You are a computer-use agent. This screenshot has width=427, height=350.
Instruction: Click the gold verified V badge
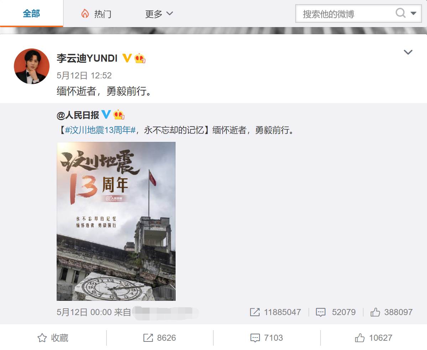pyautogui.click(x=127, y=58)
